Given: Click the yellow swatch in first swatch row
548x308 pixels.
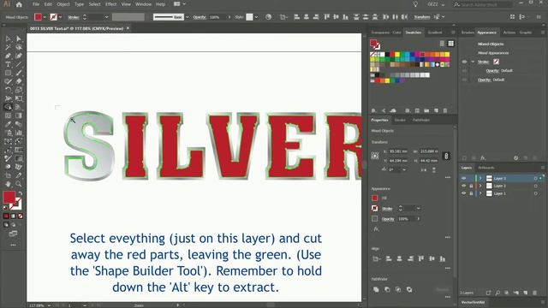Looking at the screenshot, I should click(x=397, y=55).
